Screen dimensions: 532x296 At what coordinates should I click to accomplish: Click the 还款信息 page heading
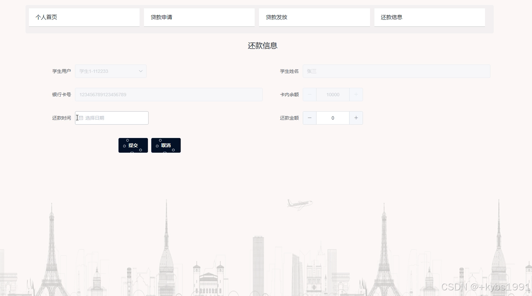click(263, 46)
